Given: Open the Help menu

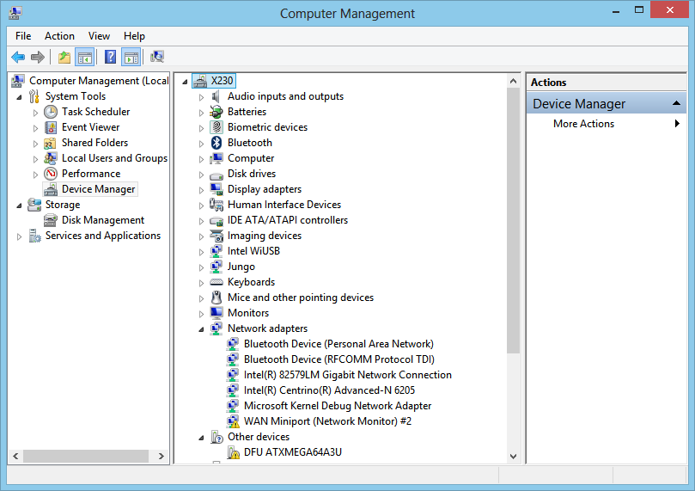Looking at the screenshot, I should (x=134, y=36).
